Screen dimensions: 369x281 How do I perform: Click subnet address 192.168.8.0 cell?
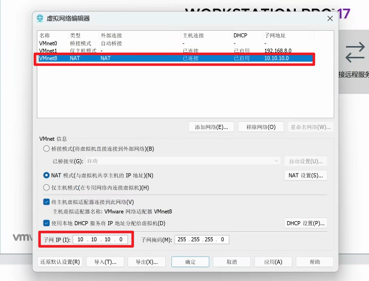pyautogui.click(x=278, y=51)
